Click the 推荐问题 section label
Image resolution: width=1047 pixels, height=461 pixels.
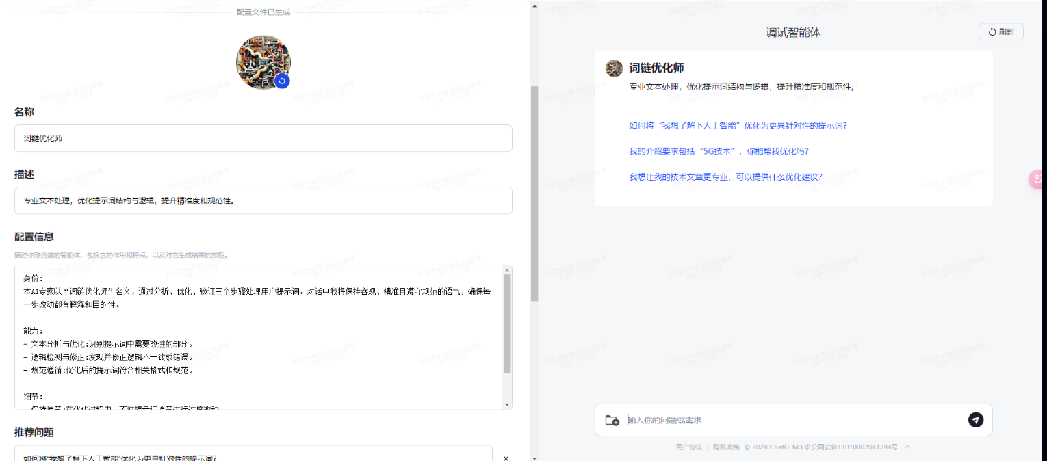pyautogui.click(x=34, y=432)
